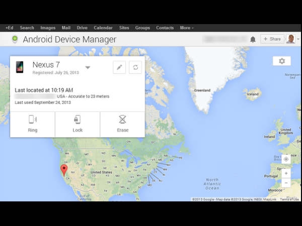Viewport: 302px width, 226px height.
Task: Expand the Nexus 7 device selector arrow
Action: [88, 67]
